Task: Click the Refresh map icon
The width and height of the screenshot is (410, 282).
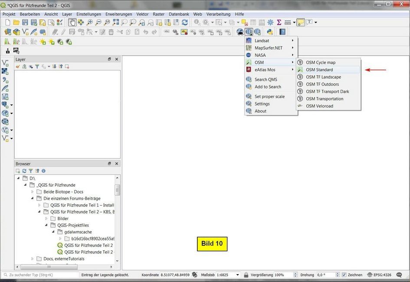Action: coord(185,22)
